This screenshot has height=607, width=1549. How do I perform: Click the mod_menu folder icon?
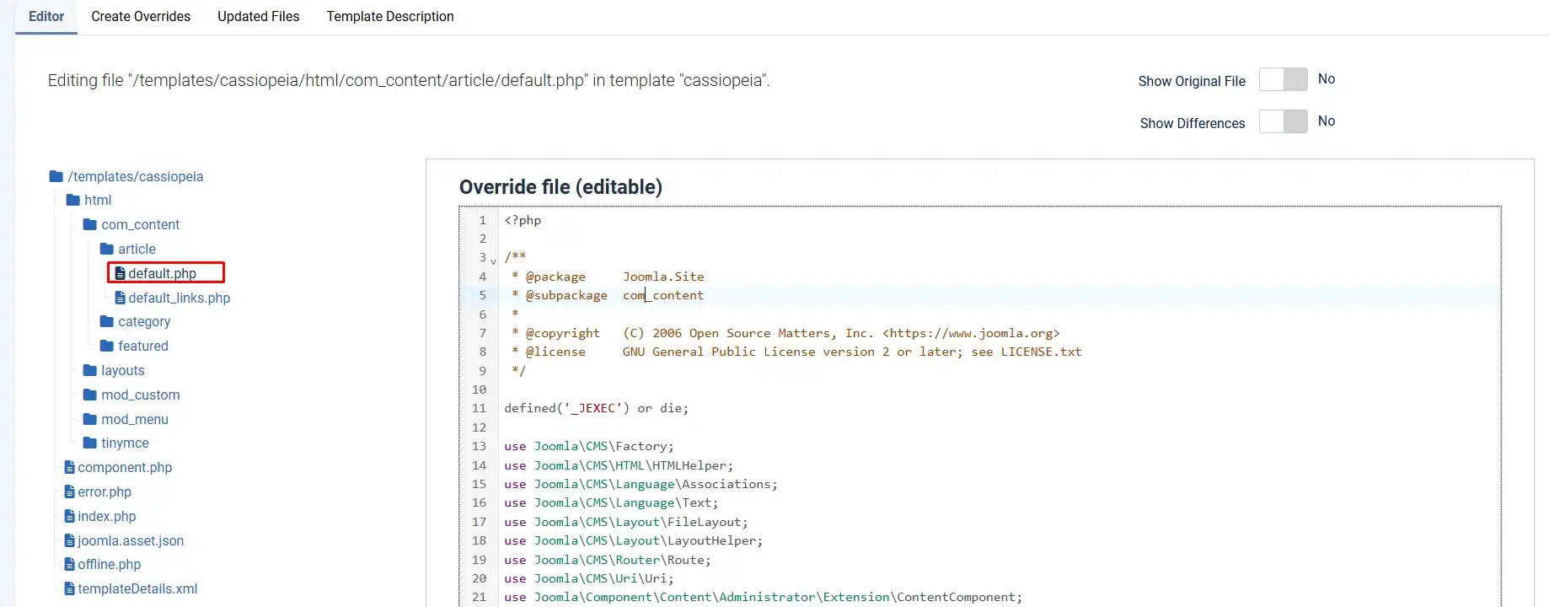[x=90, y=419]
